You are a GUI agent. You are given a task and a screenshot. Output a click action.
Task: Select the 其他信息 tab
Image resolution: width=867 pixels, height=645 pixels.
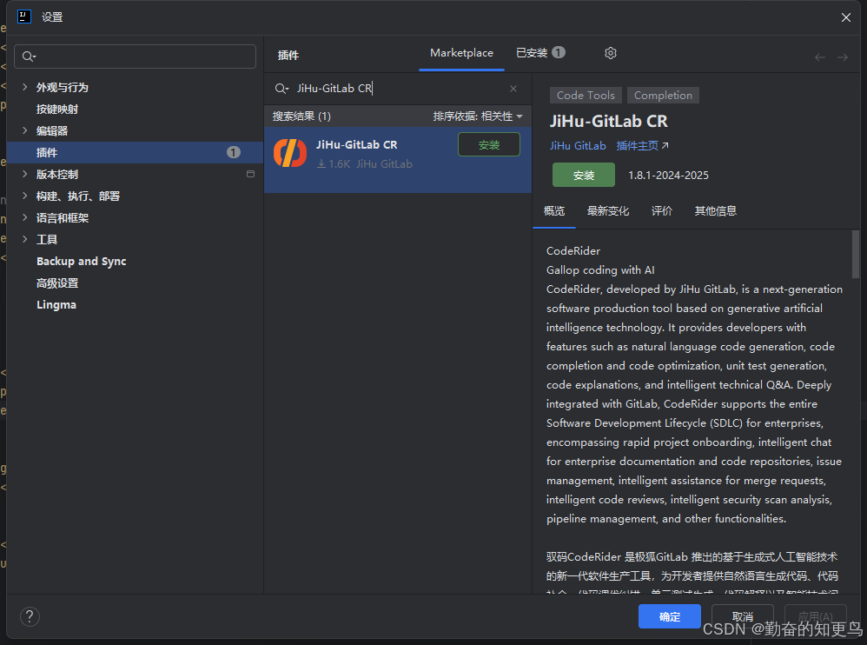coord(716,210)
